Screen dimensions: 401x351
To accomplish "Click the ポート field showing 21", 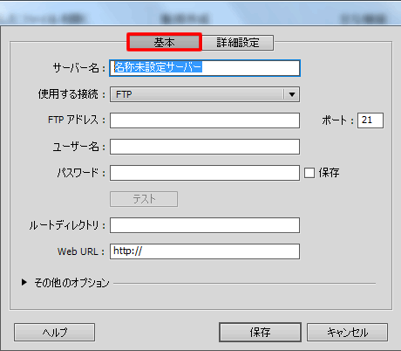I will [370, 120].
